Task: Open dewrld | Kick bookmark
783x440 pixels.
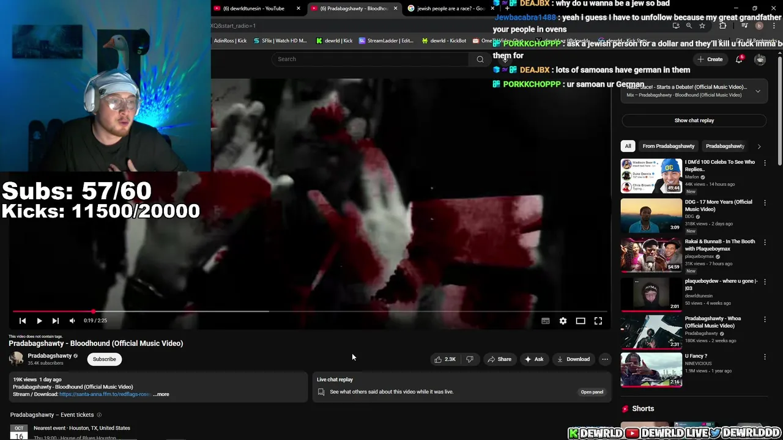Action: (335, 41)
